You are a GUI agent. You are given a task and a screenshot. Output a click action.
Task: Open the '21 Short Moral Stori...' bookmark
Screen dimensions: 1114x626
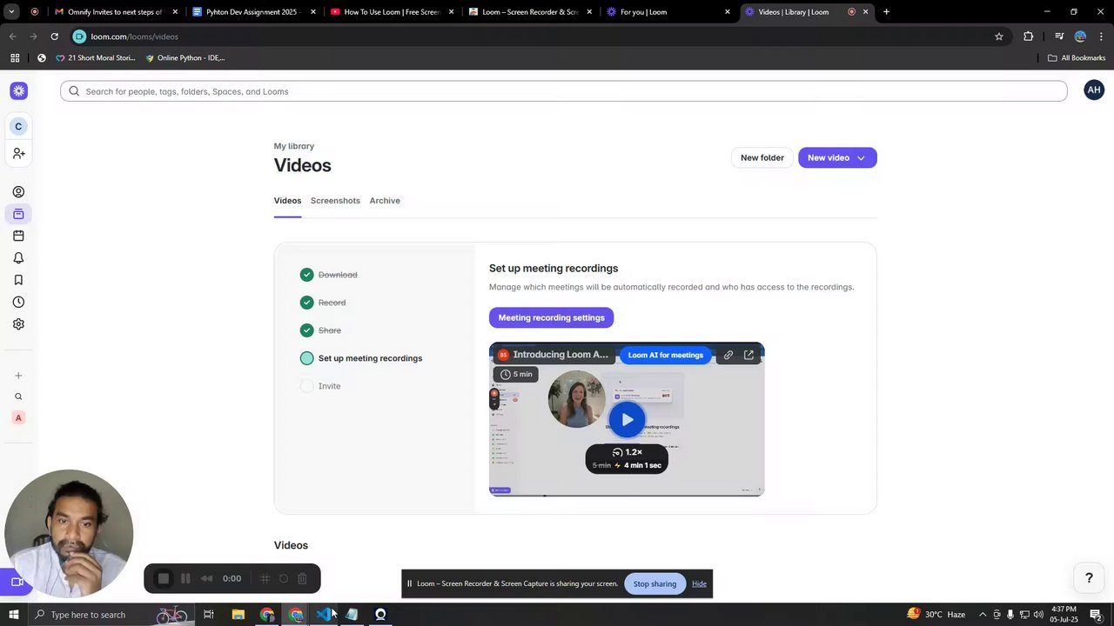point(96,58)
